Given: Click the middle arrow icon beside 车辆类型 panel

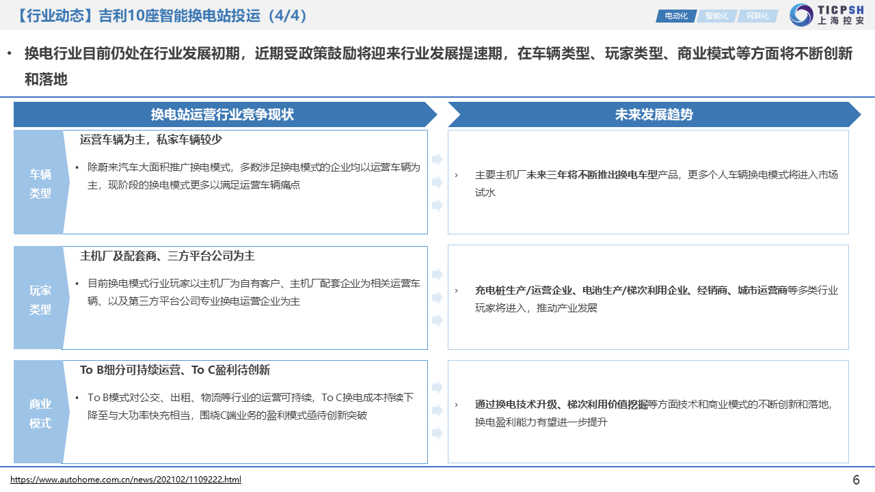Looking at the screenshot, I should click(437, 182).
